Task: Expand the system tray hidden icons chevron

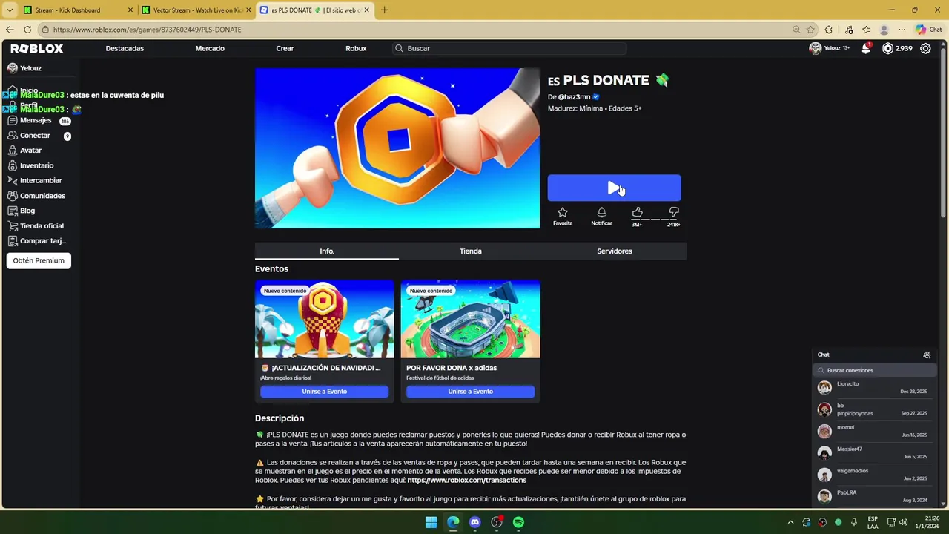Action: pos(790,522)
